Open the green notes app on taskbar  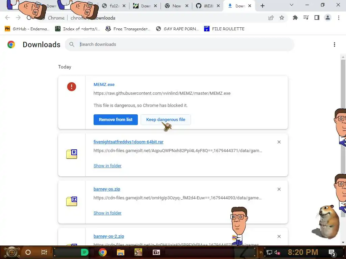(x=85, y=252)
